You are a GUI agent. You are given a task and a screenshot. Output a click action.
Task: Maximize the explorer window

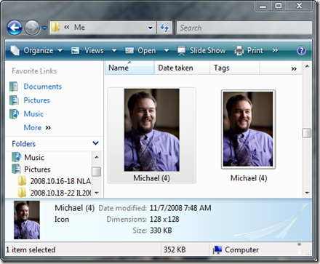279,6
